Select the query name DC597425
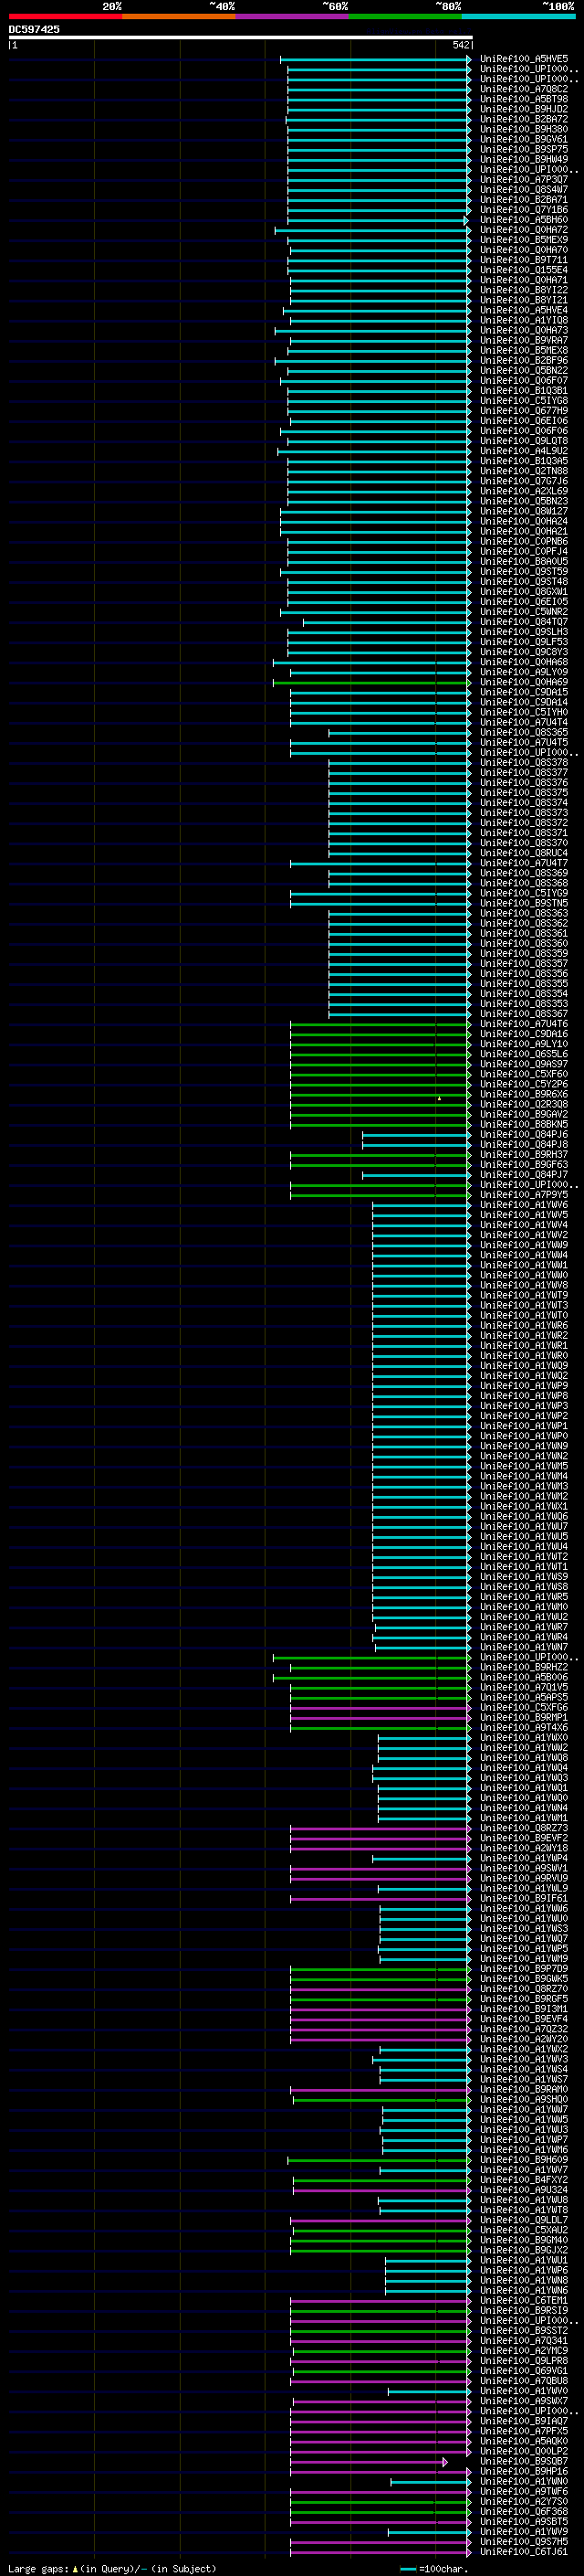 click(34, 29)
